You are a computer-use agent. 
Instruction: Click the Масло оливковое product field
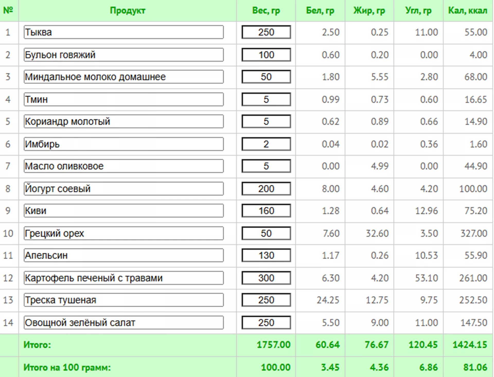click(123, 166)
